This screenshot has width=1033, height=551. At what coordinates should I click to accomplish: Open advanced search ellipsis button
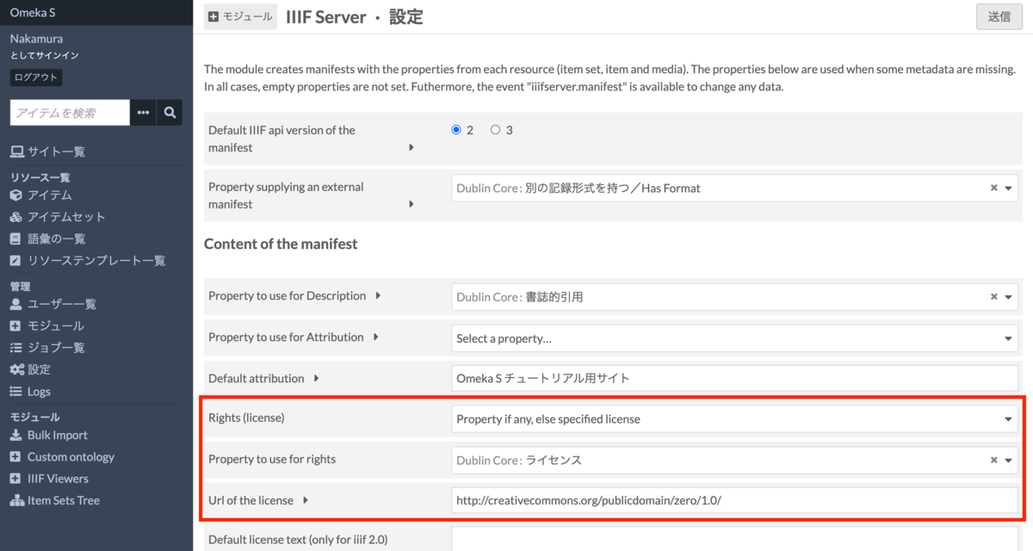click(143, 113)
